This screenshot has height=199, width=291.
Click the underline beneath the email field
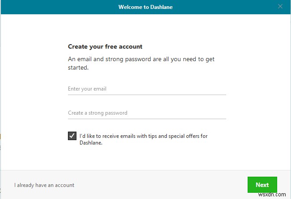[x=147, y=95]
